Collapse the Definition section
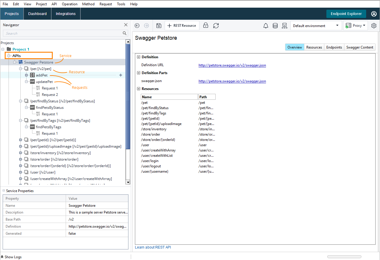The image size is (380, 260). tap(138, 57)
